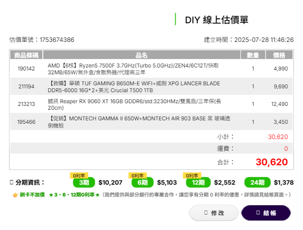
Task: Click the 修改 modify button
Action: pyautogui.click(x=214, y=213)
